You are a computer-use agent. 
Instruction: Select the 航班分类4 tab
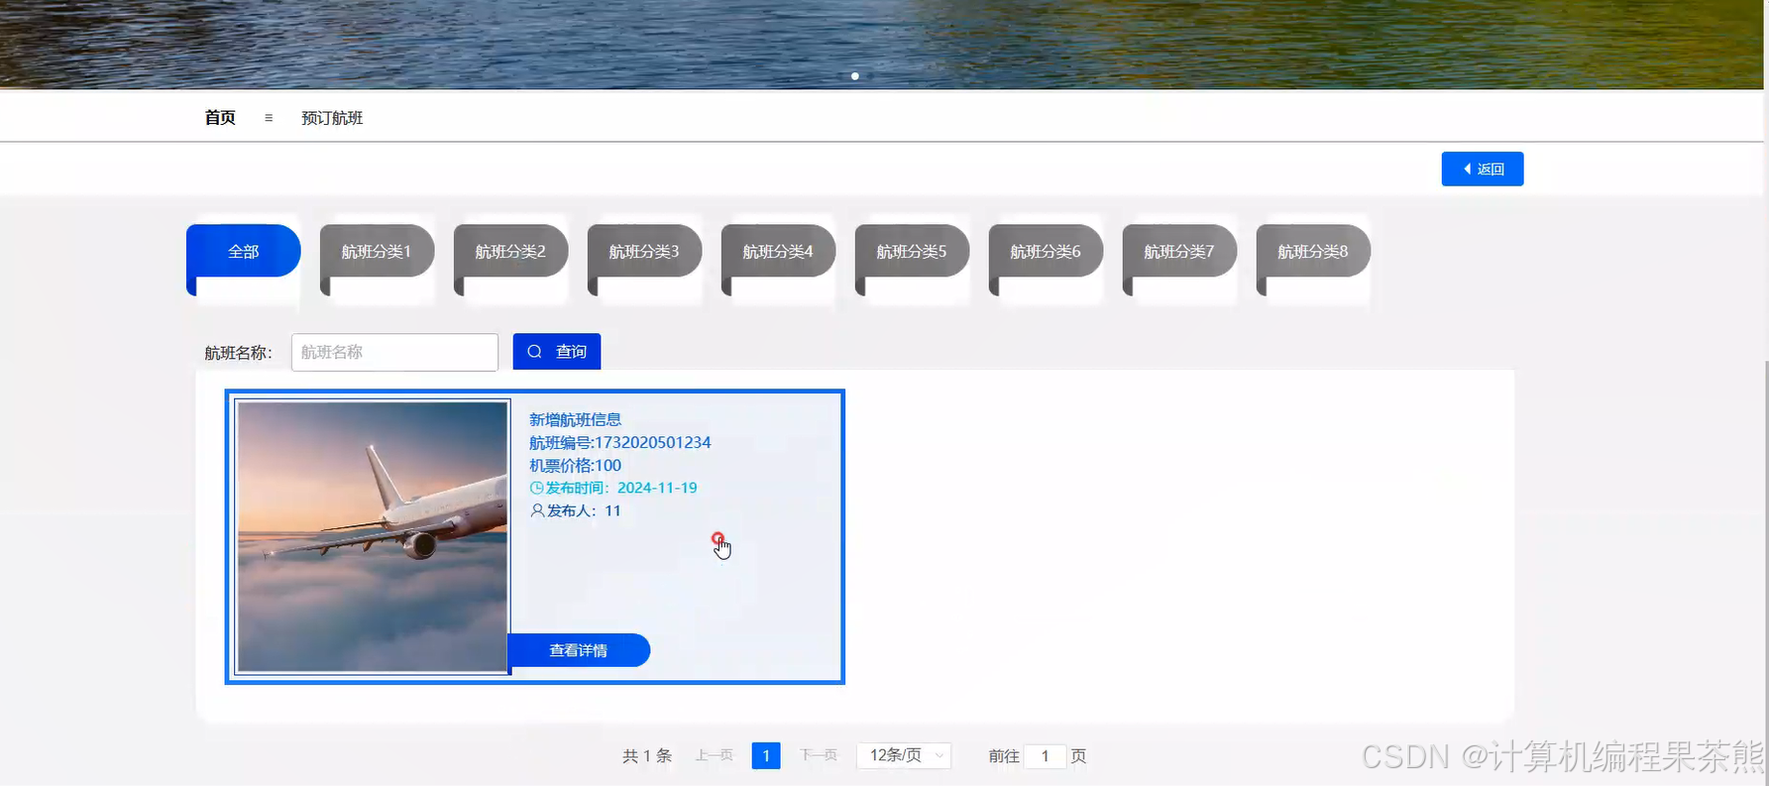[778, 252]
